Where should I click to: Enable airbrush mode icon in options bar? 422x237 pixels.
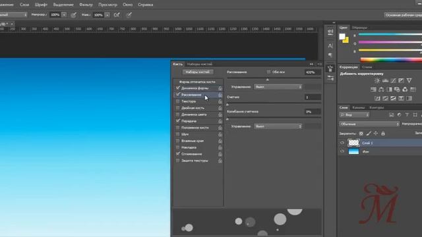(117, 14)
